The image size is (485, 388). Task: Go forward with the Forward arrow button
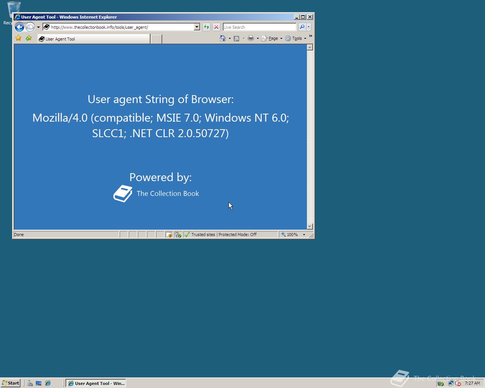(x=30, y=27)
